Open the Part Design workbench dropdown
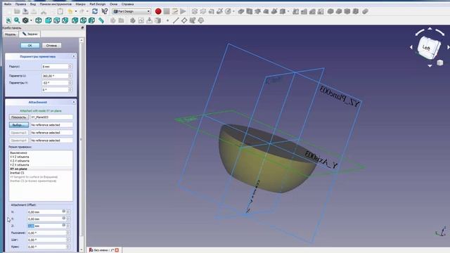This screenshot has width=450, height=253. 131,11
